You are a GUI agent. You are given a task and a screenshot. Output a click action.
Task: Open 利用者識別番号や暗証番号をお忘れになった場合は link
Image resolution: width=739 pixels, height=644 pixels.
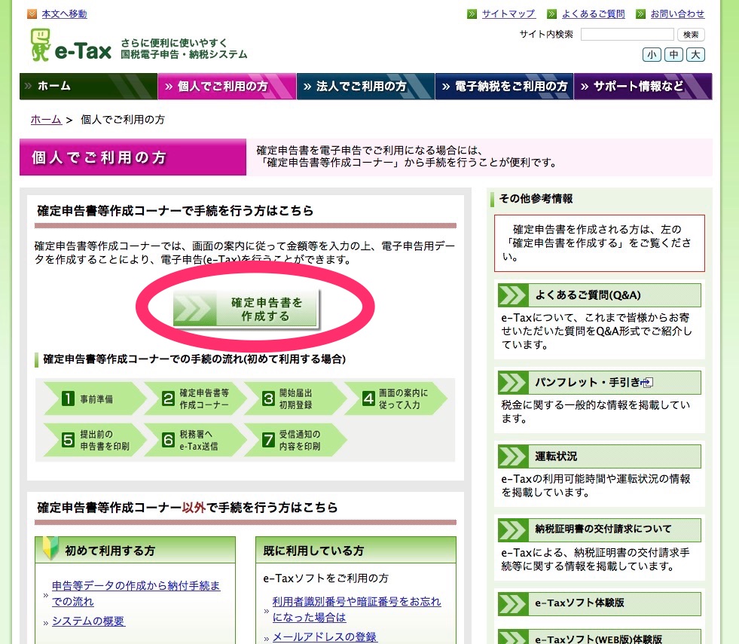coord(357,609)
